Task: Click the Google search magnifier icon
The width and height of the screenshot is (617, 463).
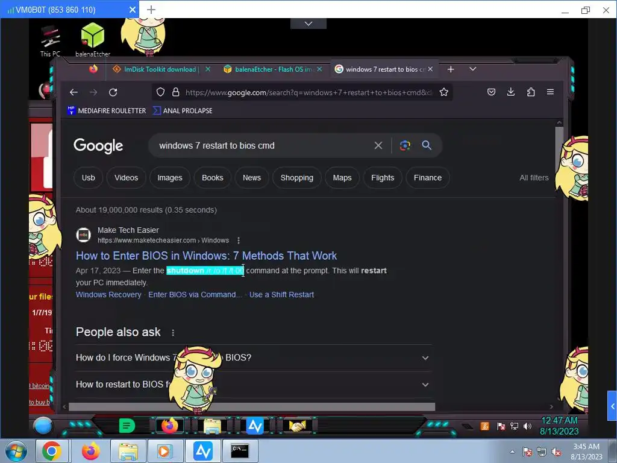Action: pyautogui.click(x=426, y=145)
